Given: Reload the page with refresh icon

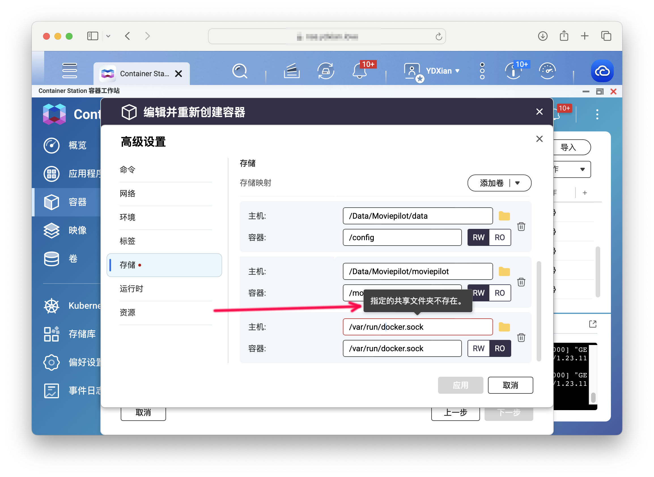Looking at the screenshot, I should click(439, 36).
